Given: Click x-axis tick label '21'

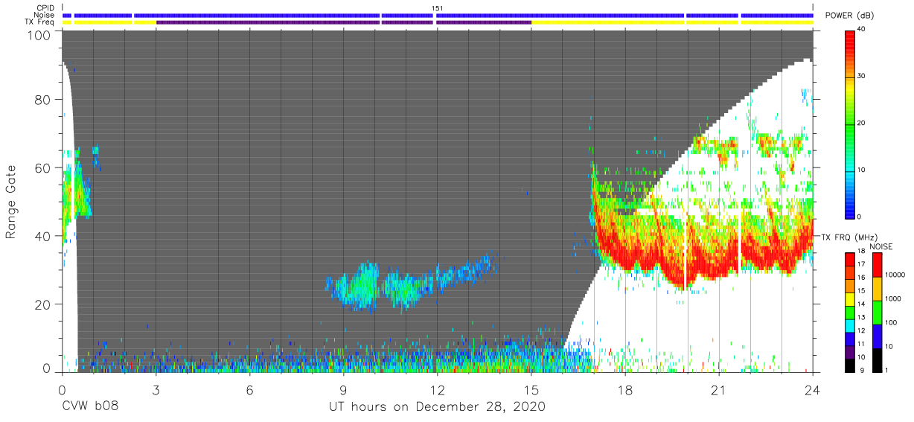Looking at the screenshot, I should (x=719, y=390).
